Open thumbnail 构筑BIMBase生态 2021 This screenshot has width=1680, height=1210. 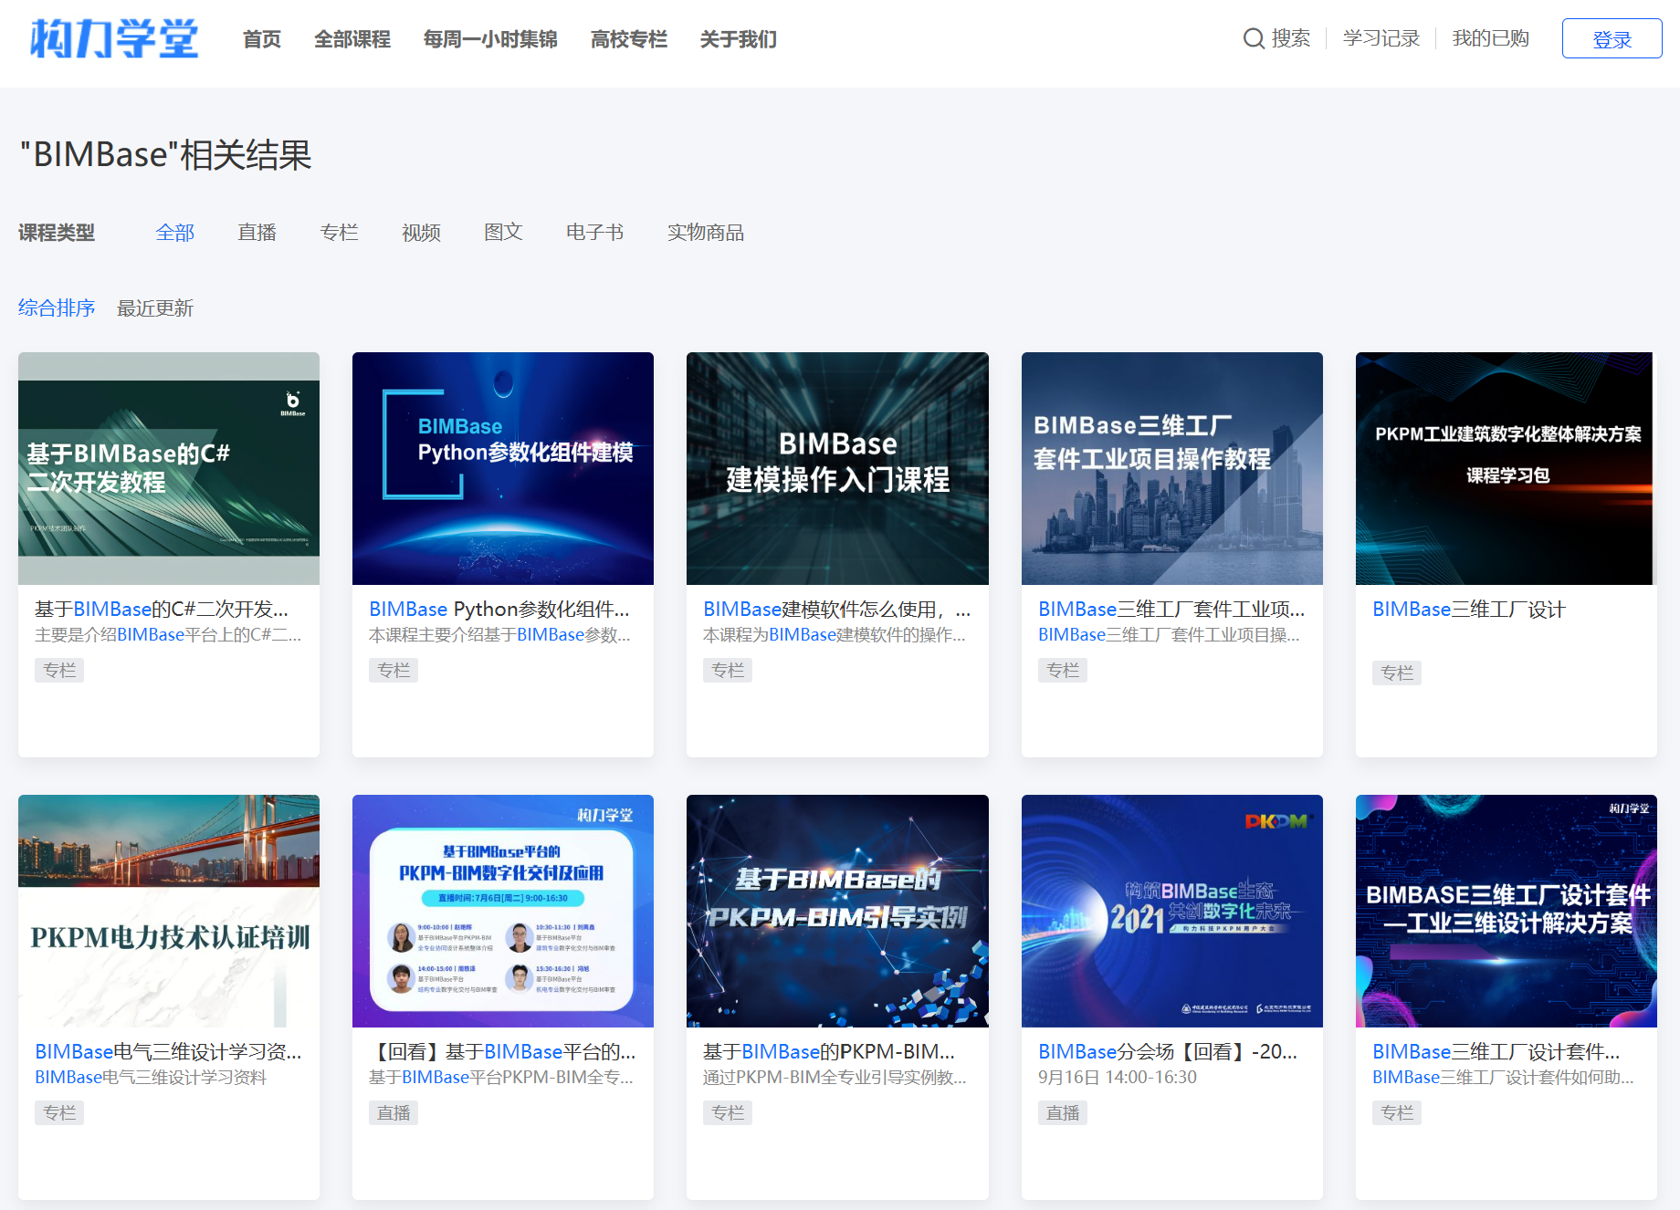pos(1172,911)
